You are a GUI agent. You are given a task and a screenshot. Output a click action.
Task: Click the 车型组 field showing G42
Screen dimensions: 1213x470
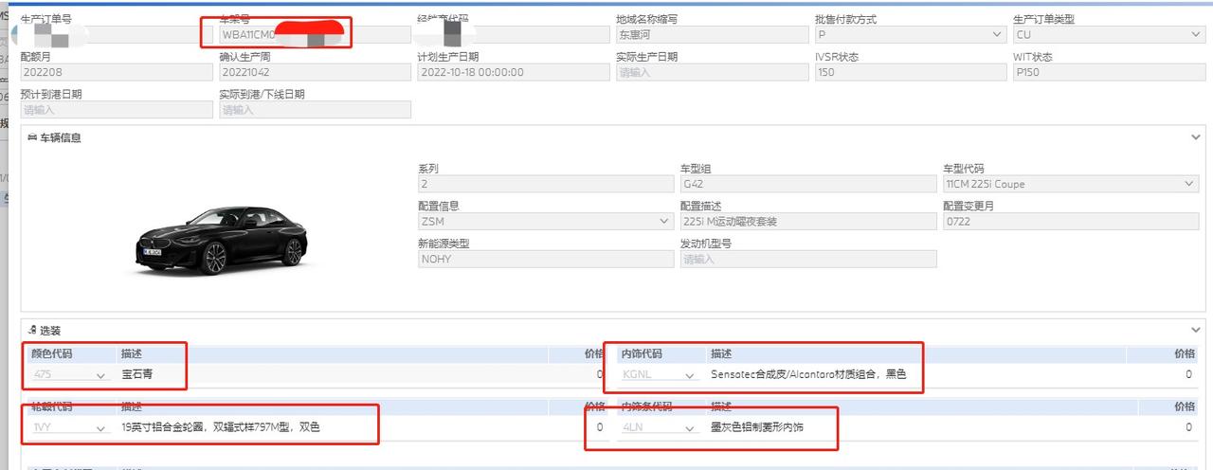(809, 184)
